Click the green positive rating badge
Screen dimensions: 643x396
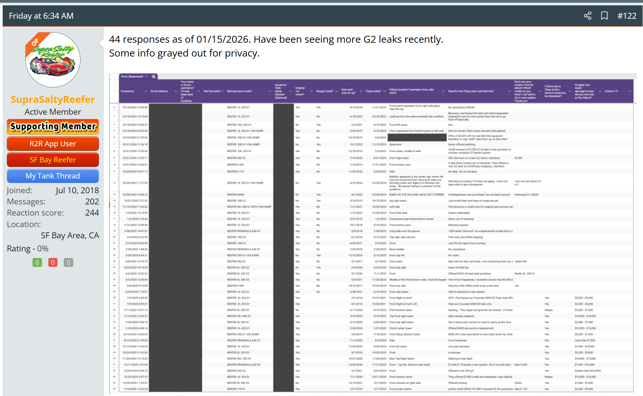(x=37, y=263)
